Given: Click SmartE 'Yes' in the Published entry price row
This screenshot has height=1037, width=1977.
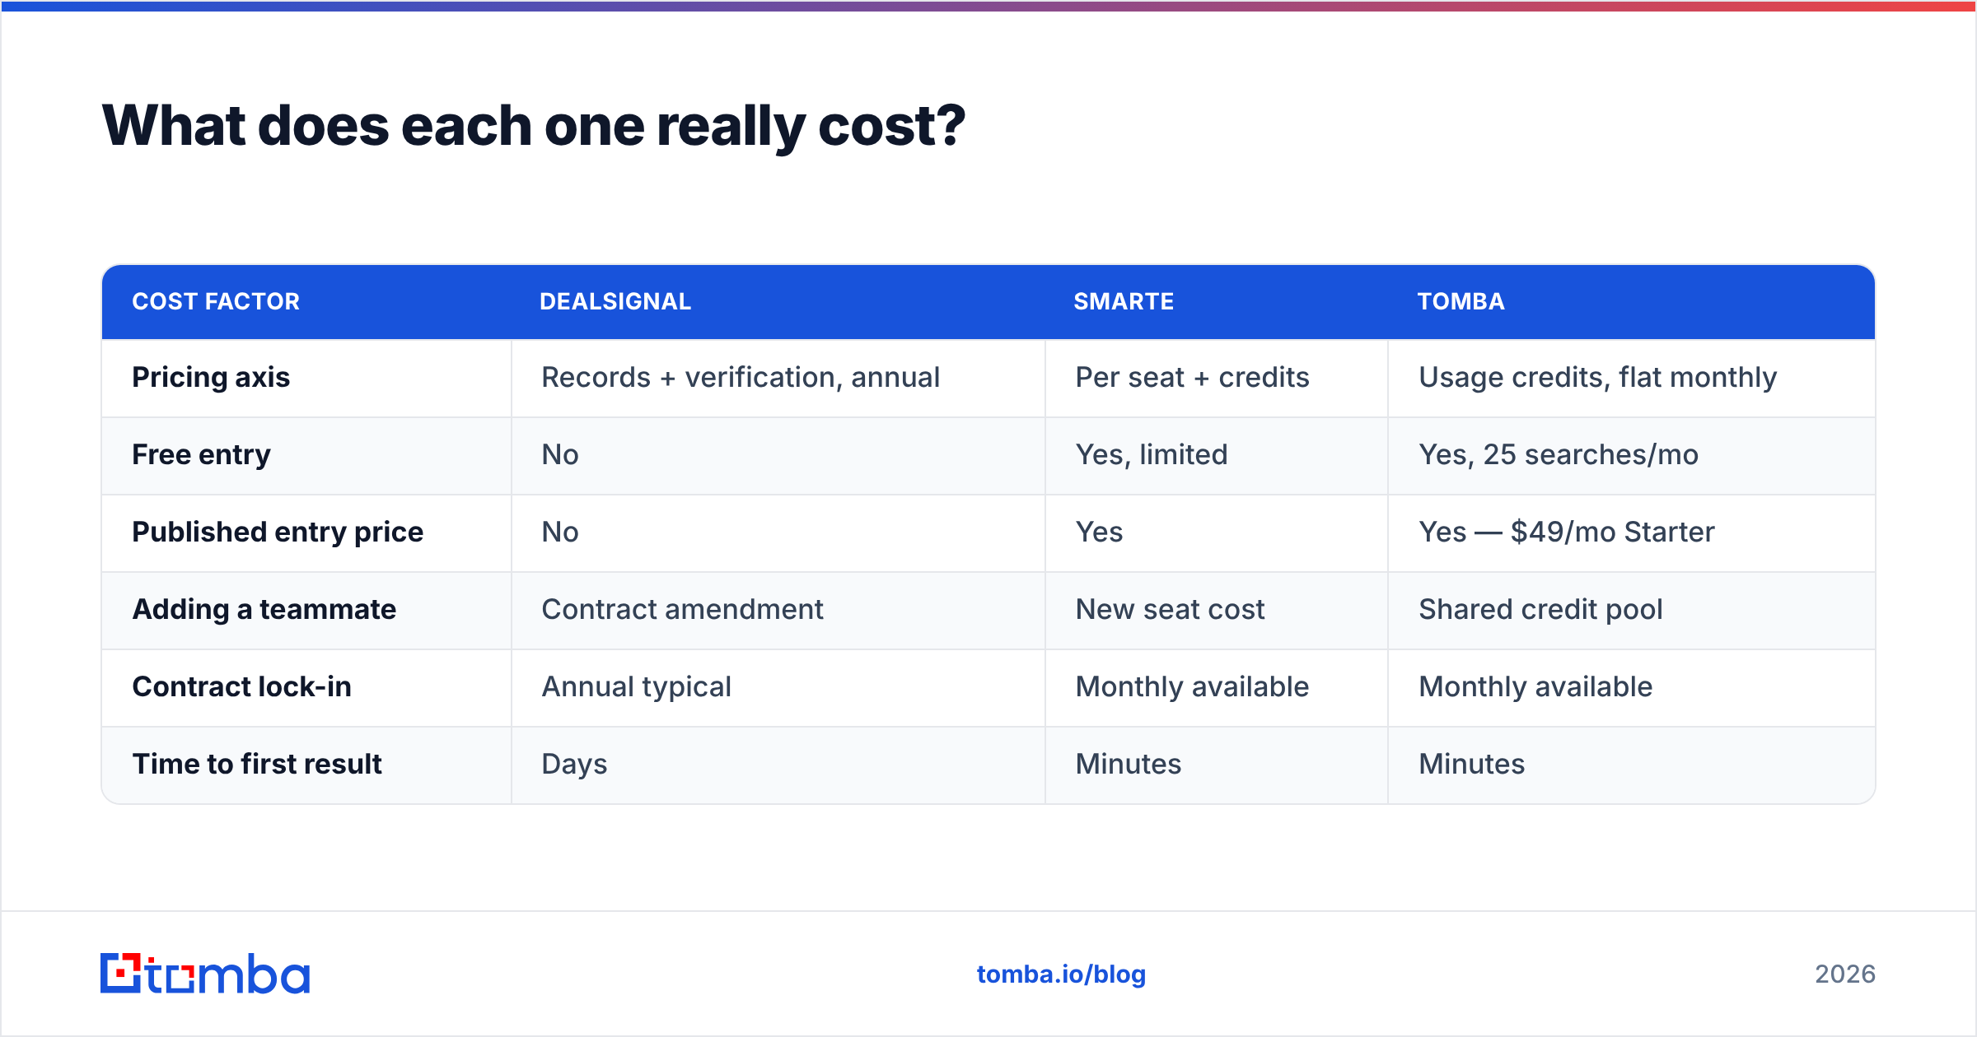Looking at the screenshot, I should pyautogui.click(x=1099, y=532).
